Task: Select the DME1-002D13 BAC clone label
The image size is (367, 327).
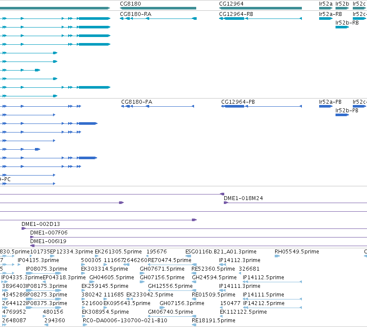Action: coord(41,224)
